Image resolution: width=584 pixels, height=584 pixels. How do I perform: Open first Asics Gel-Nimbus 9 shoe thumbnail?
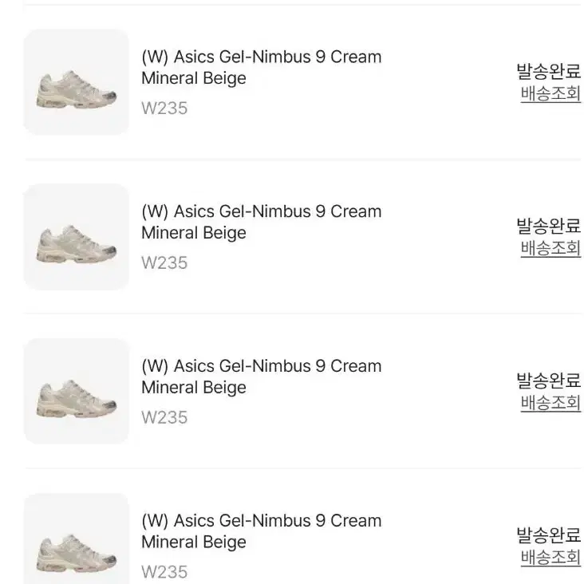[x=77, y=82]
